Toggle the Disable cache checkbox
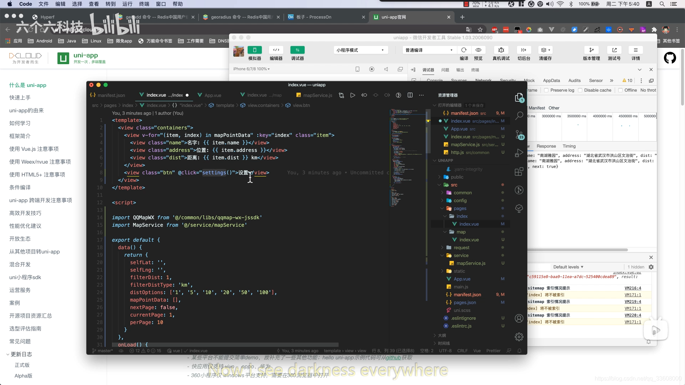This screenshot has width=685, height=385. 580,90
